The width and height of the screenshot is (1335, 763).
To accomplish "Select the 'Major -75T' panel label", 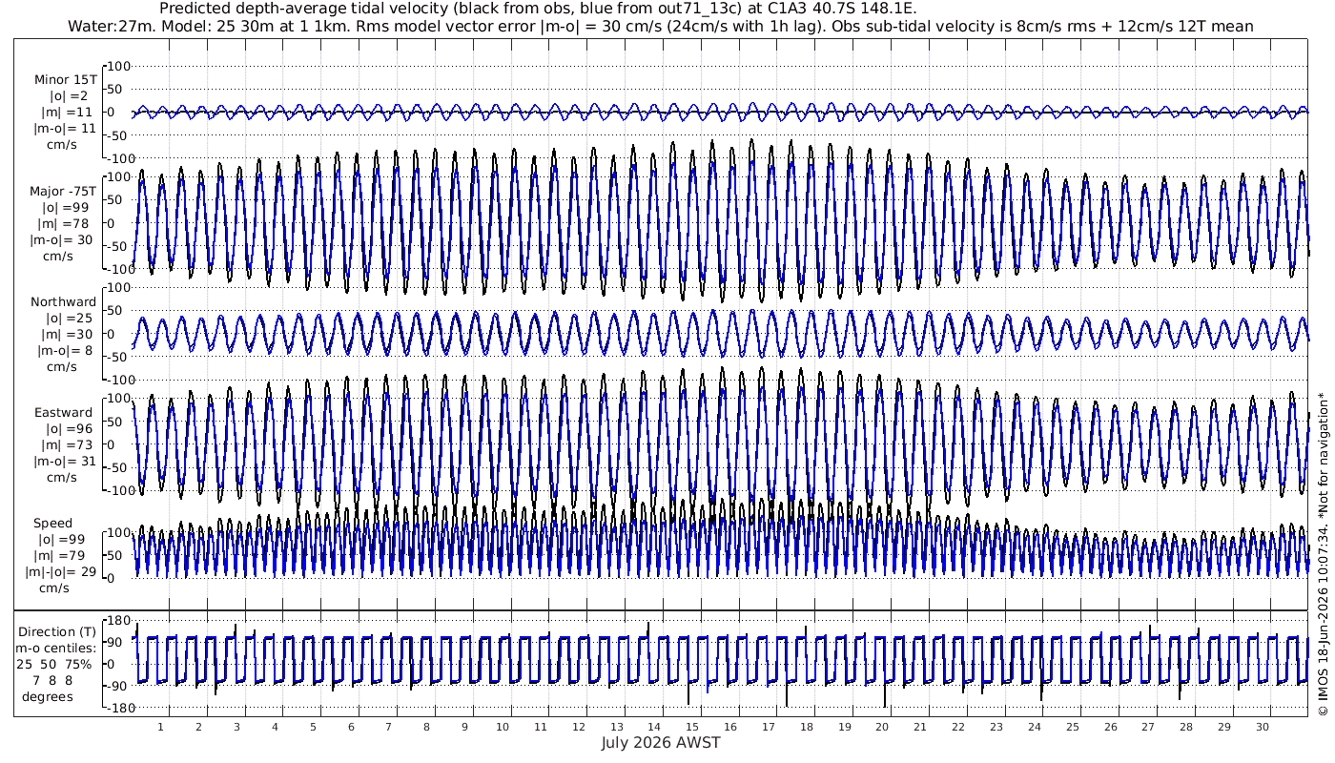I will pos(63,191).
